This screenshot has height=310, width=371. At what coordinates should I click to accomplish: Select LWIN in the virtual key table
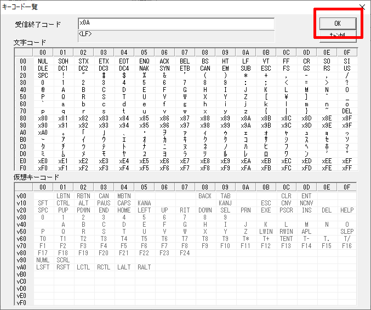[266, 231]
